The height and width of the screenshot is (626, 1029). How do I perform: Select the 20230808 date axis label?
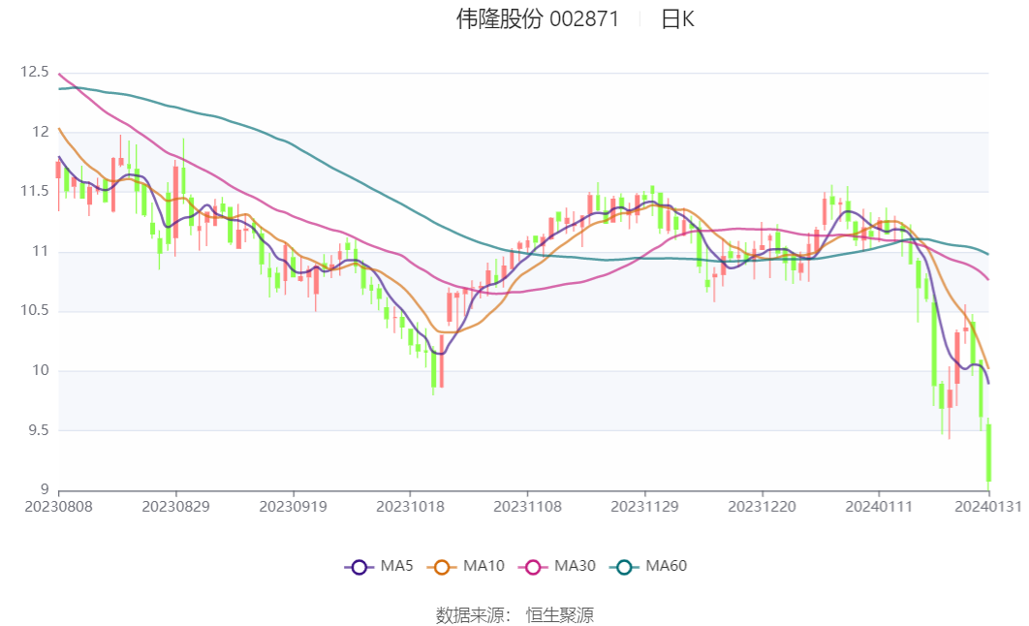click(58, 507)
